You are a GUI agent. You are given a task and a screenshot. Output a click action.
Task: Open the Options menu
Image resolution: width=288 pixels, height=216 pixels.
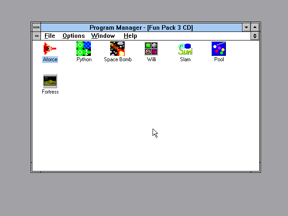(x=73, y=36)
